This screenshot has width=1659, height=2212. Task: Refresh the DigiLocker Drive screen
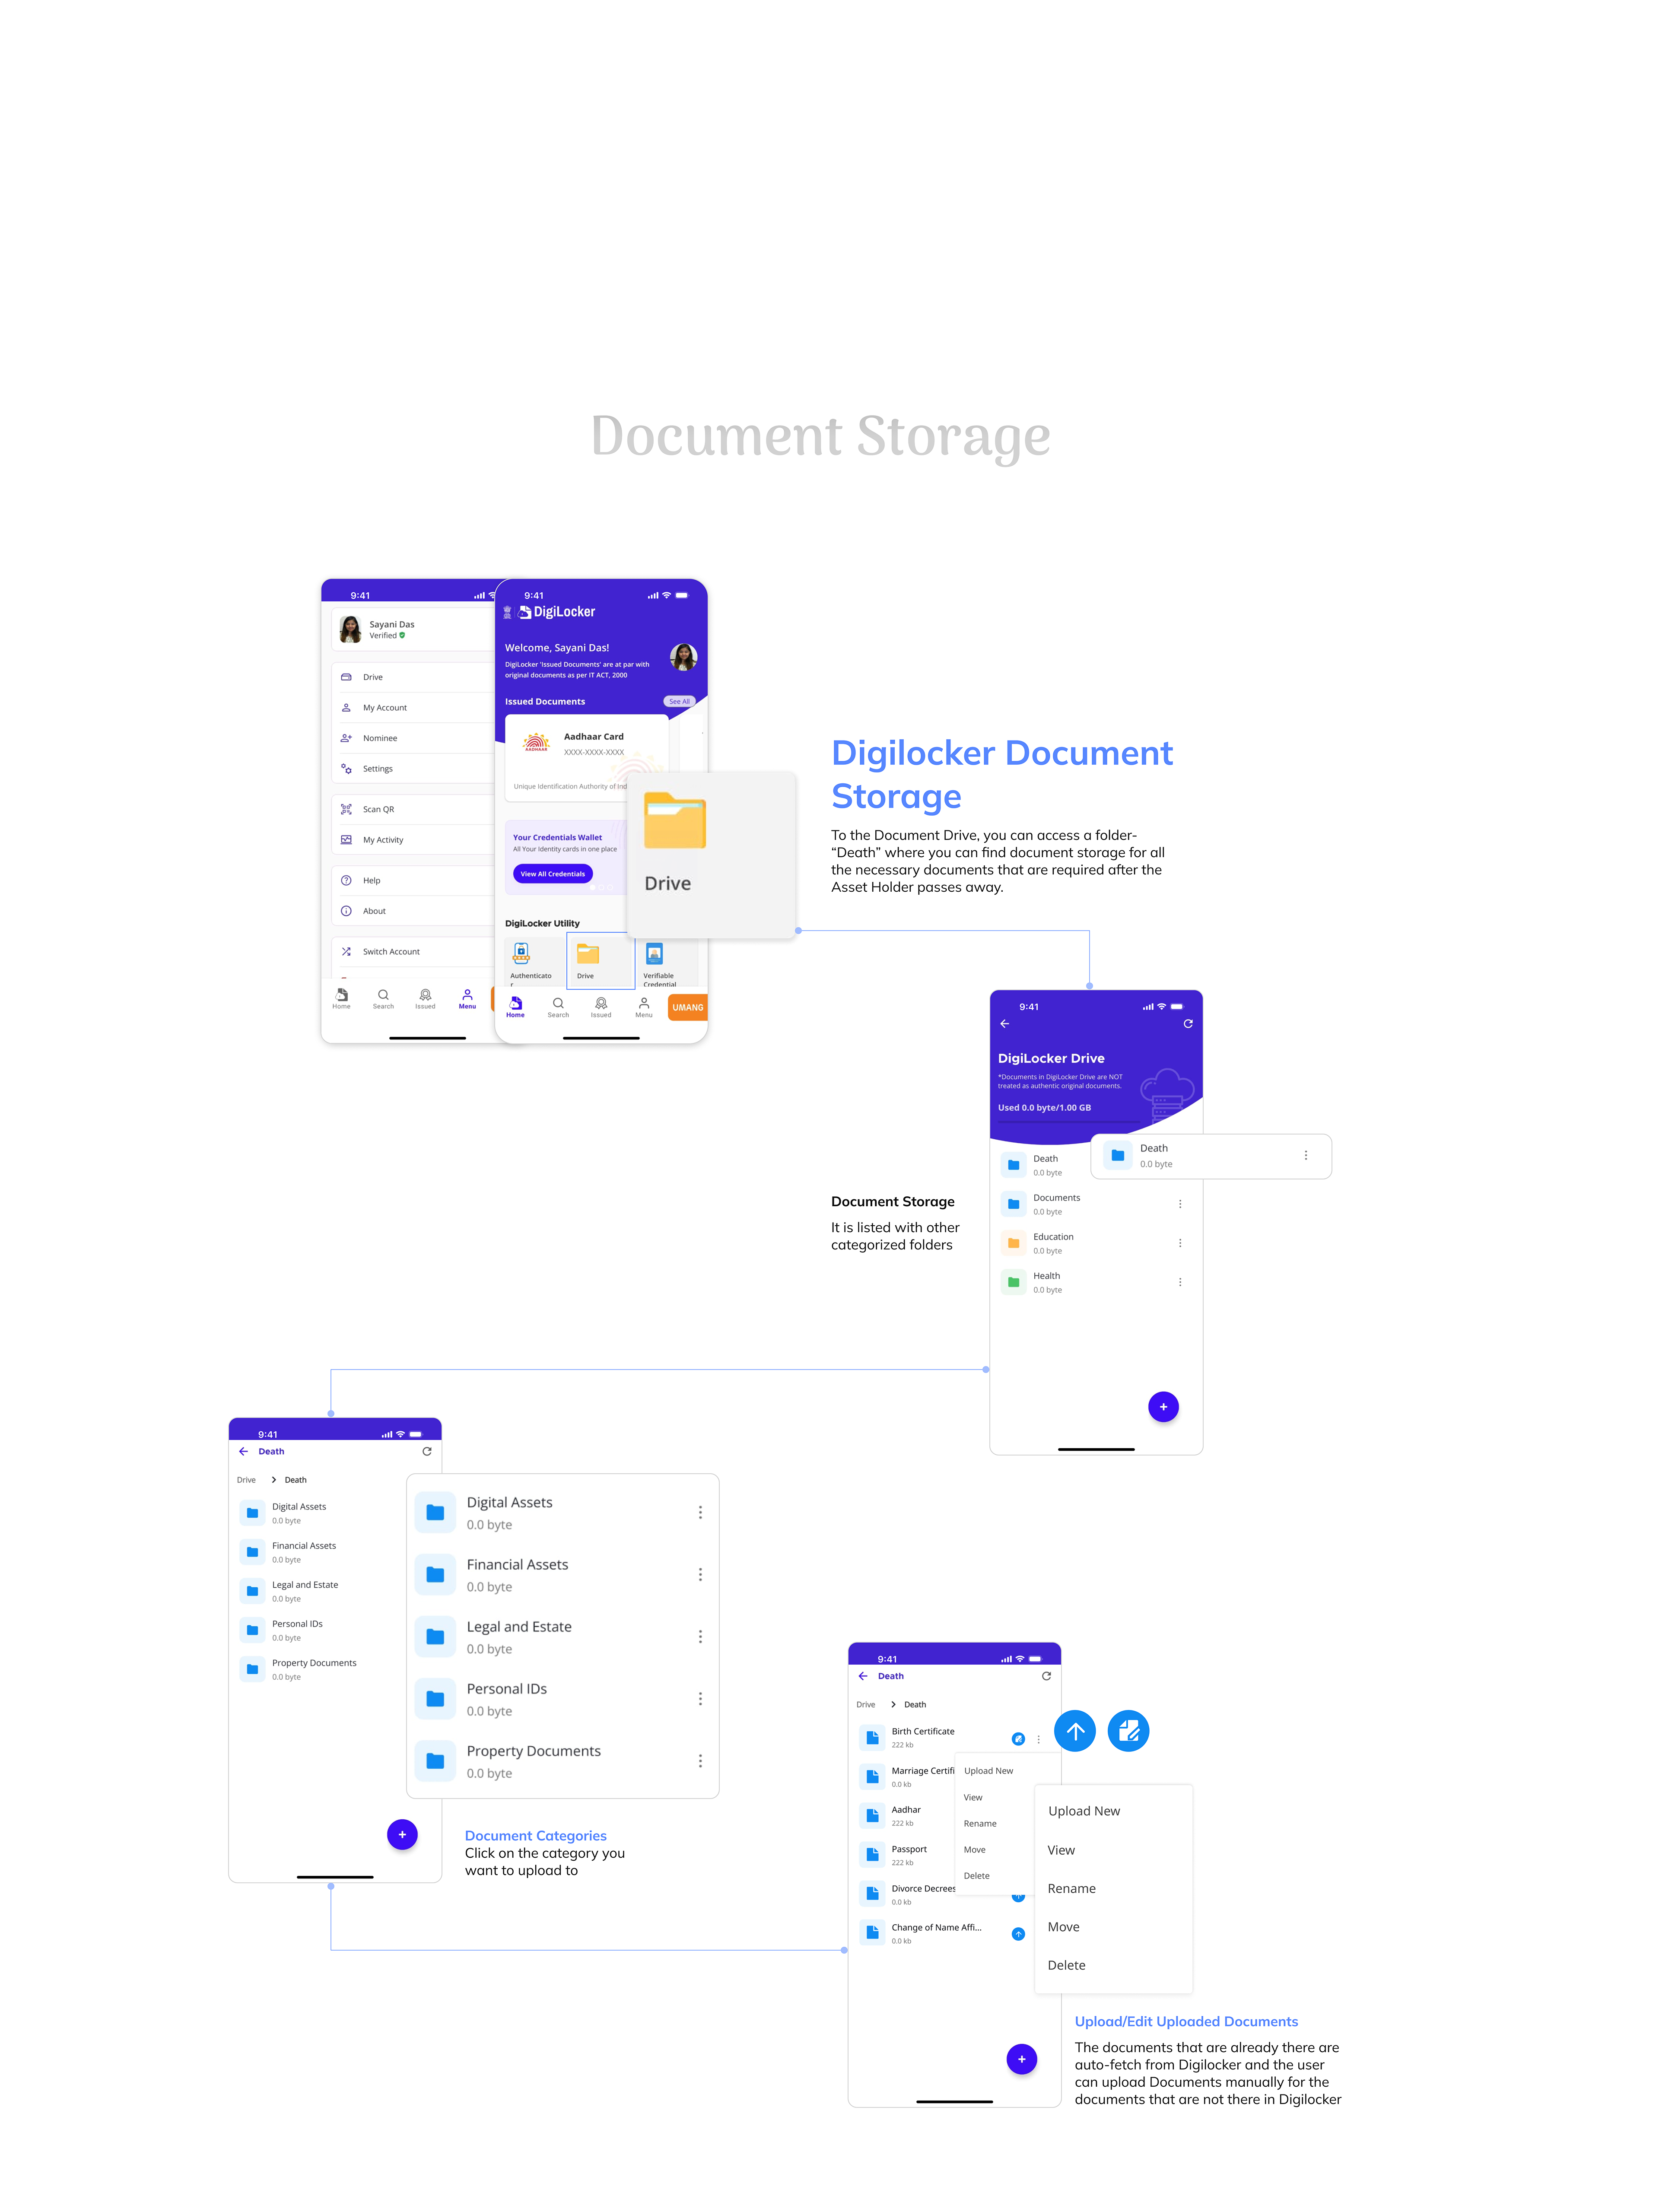1188,1024
